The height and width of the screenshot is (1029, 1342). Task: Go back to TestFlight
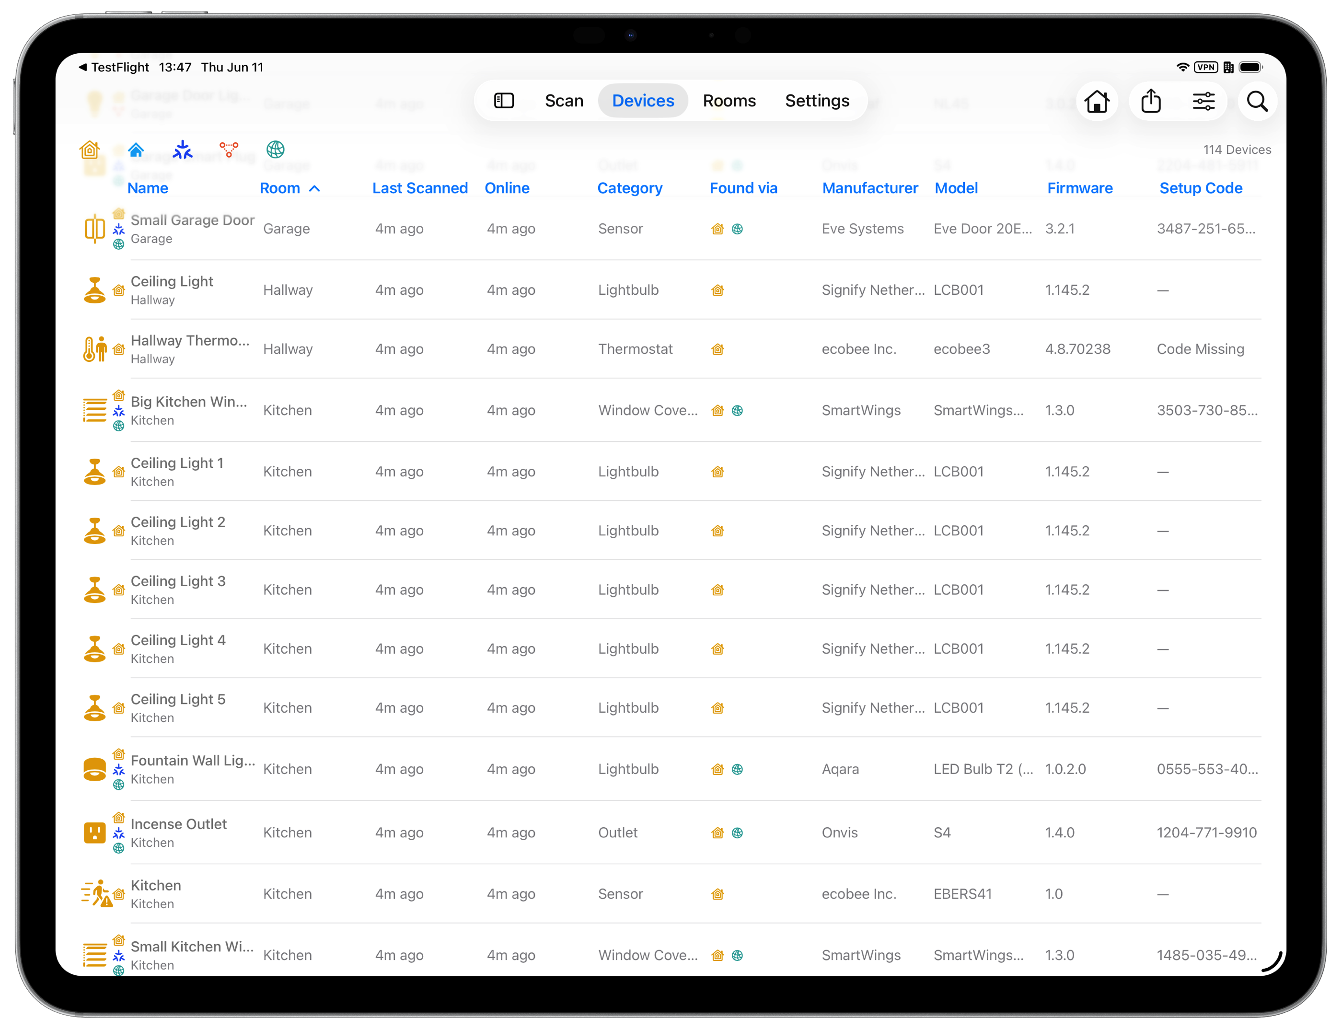tap(114, 67)
